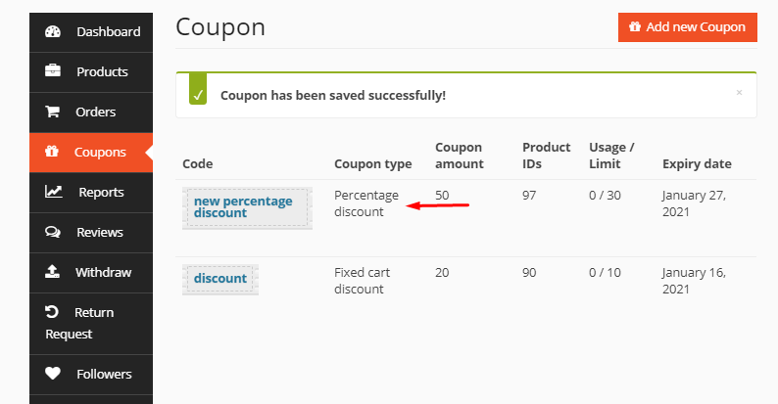Viewport: 778px width, 404px height.
Task: Click the Products briefcase icon
Action: click(x=53, y=71)
